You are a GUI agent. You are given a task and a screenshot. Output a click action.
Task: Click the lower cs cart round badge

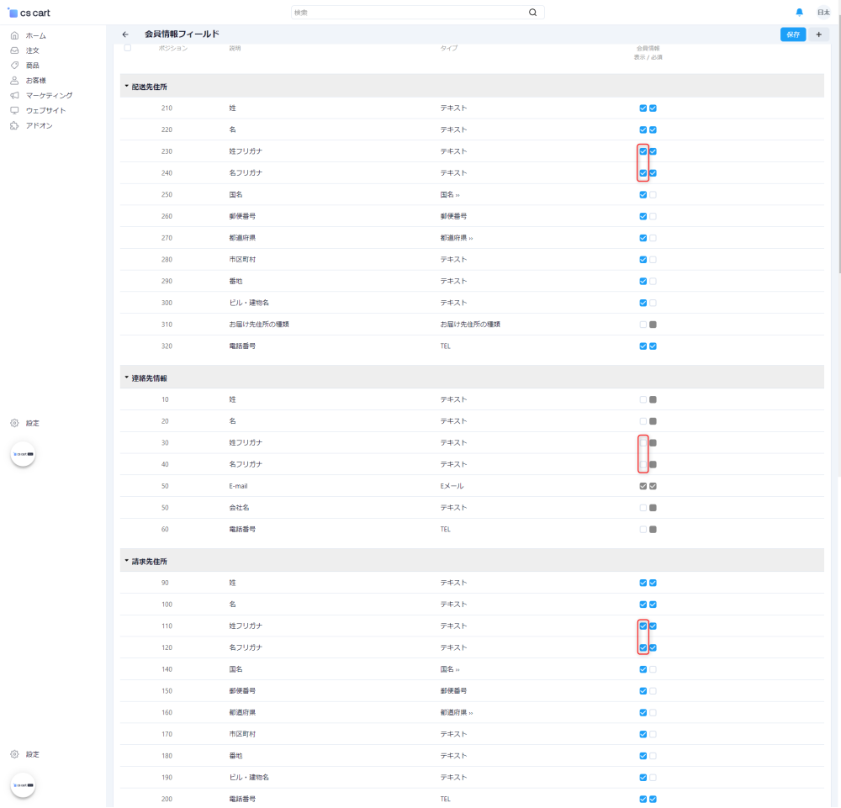click(x=23, y=785)
